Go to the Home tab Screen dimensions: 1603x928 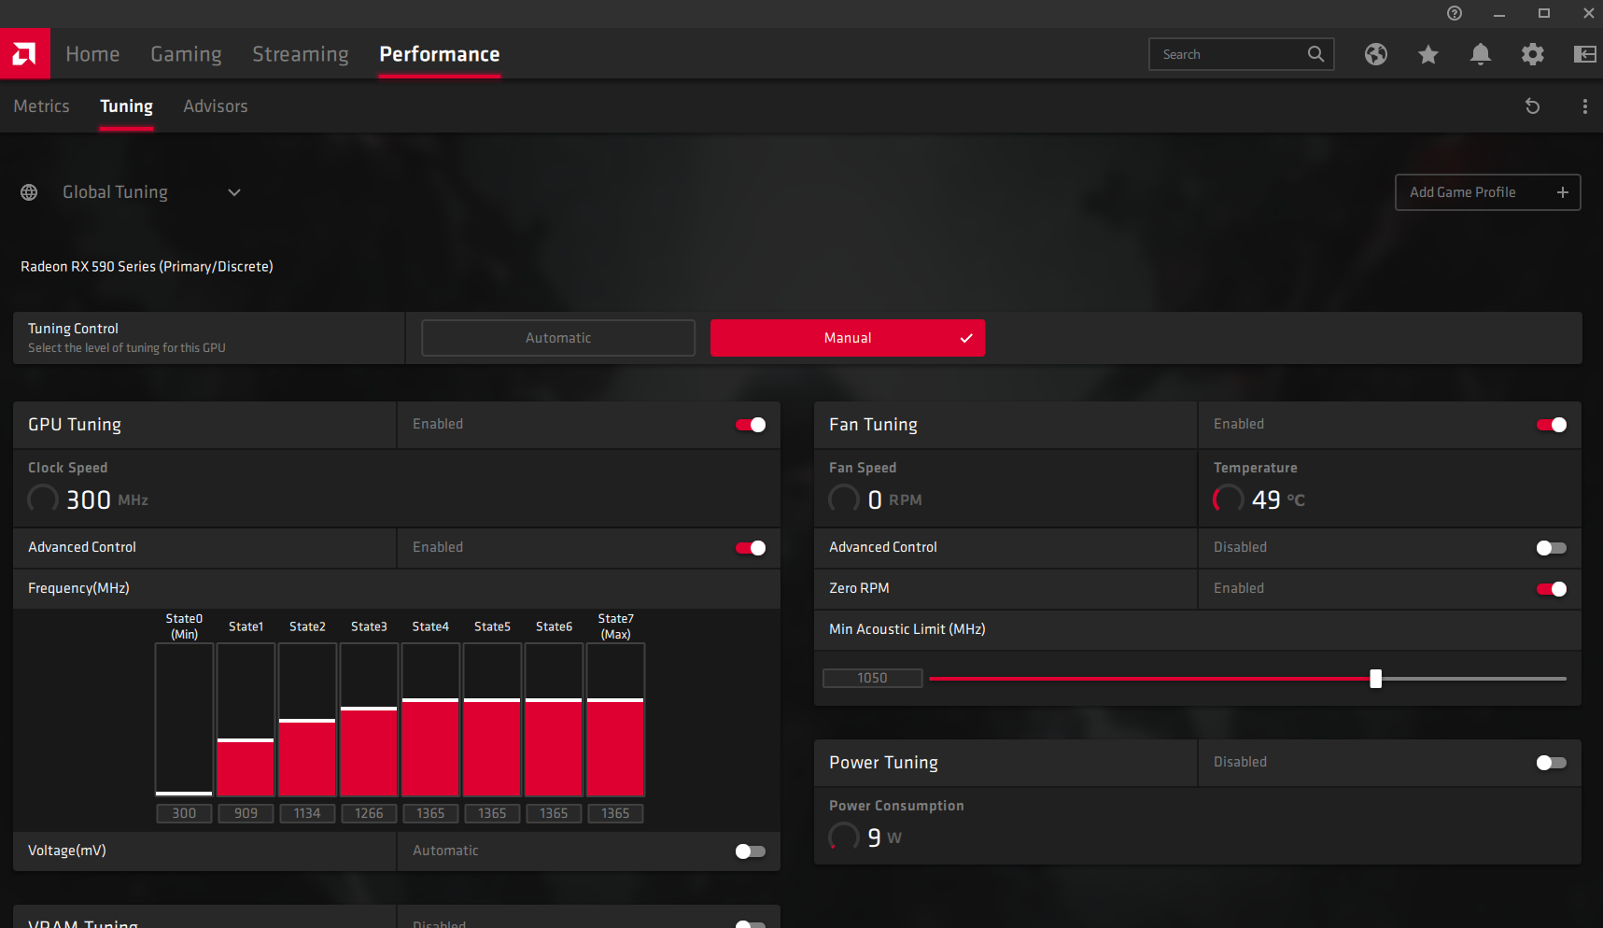[92, 54]
